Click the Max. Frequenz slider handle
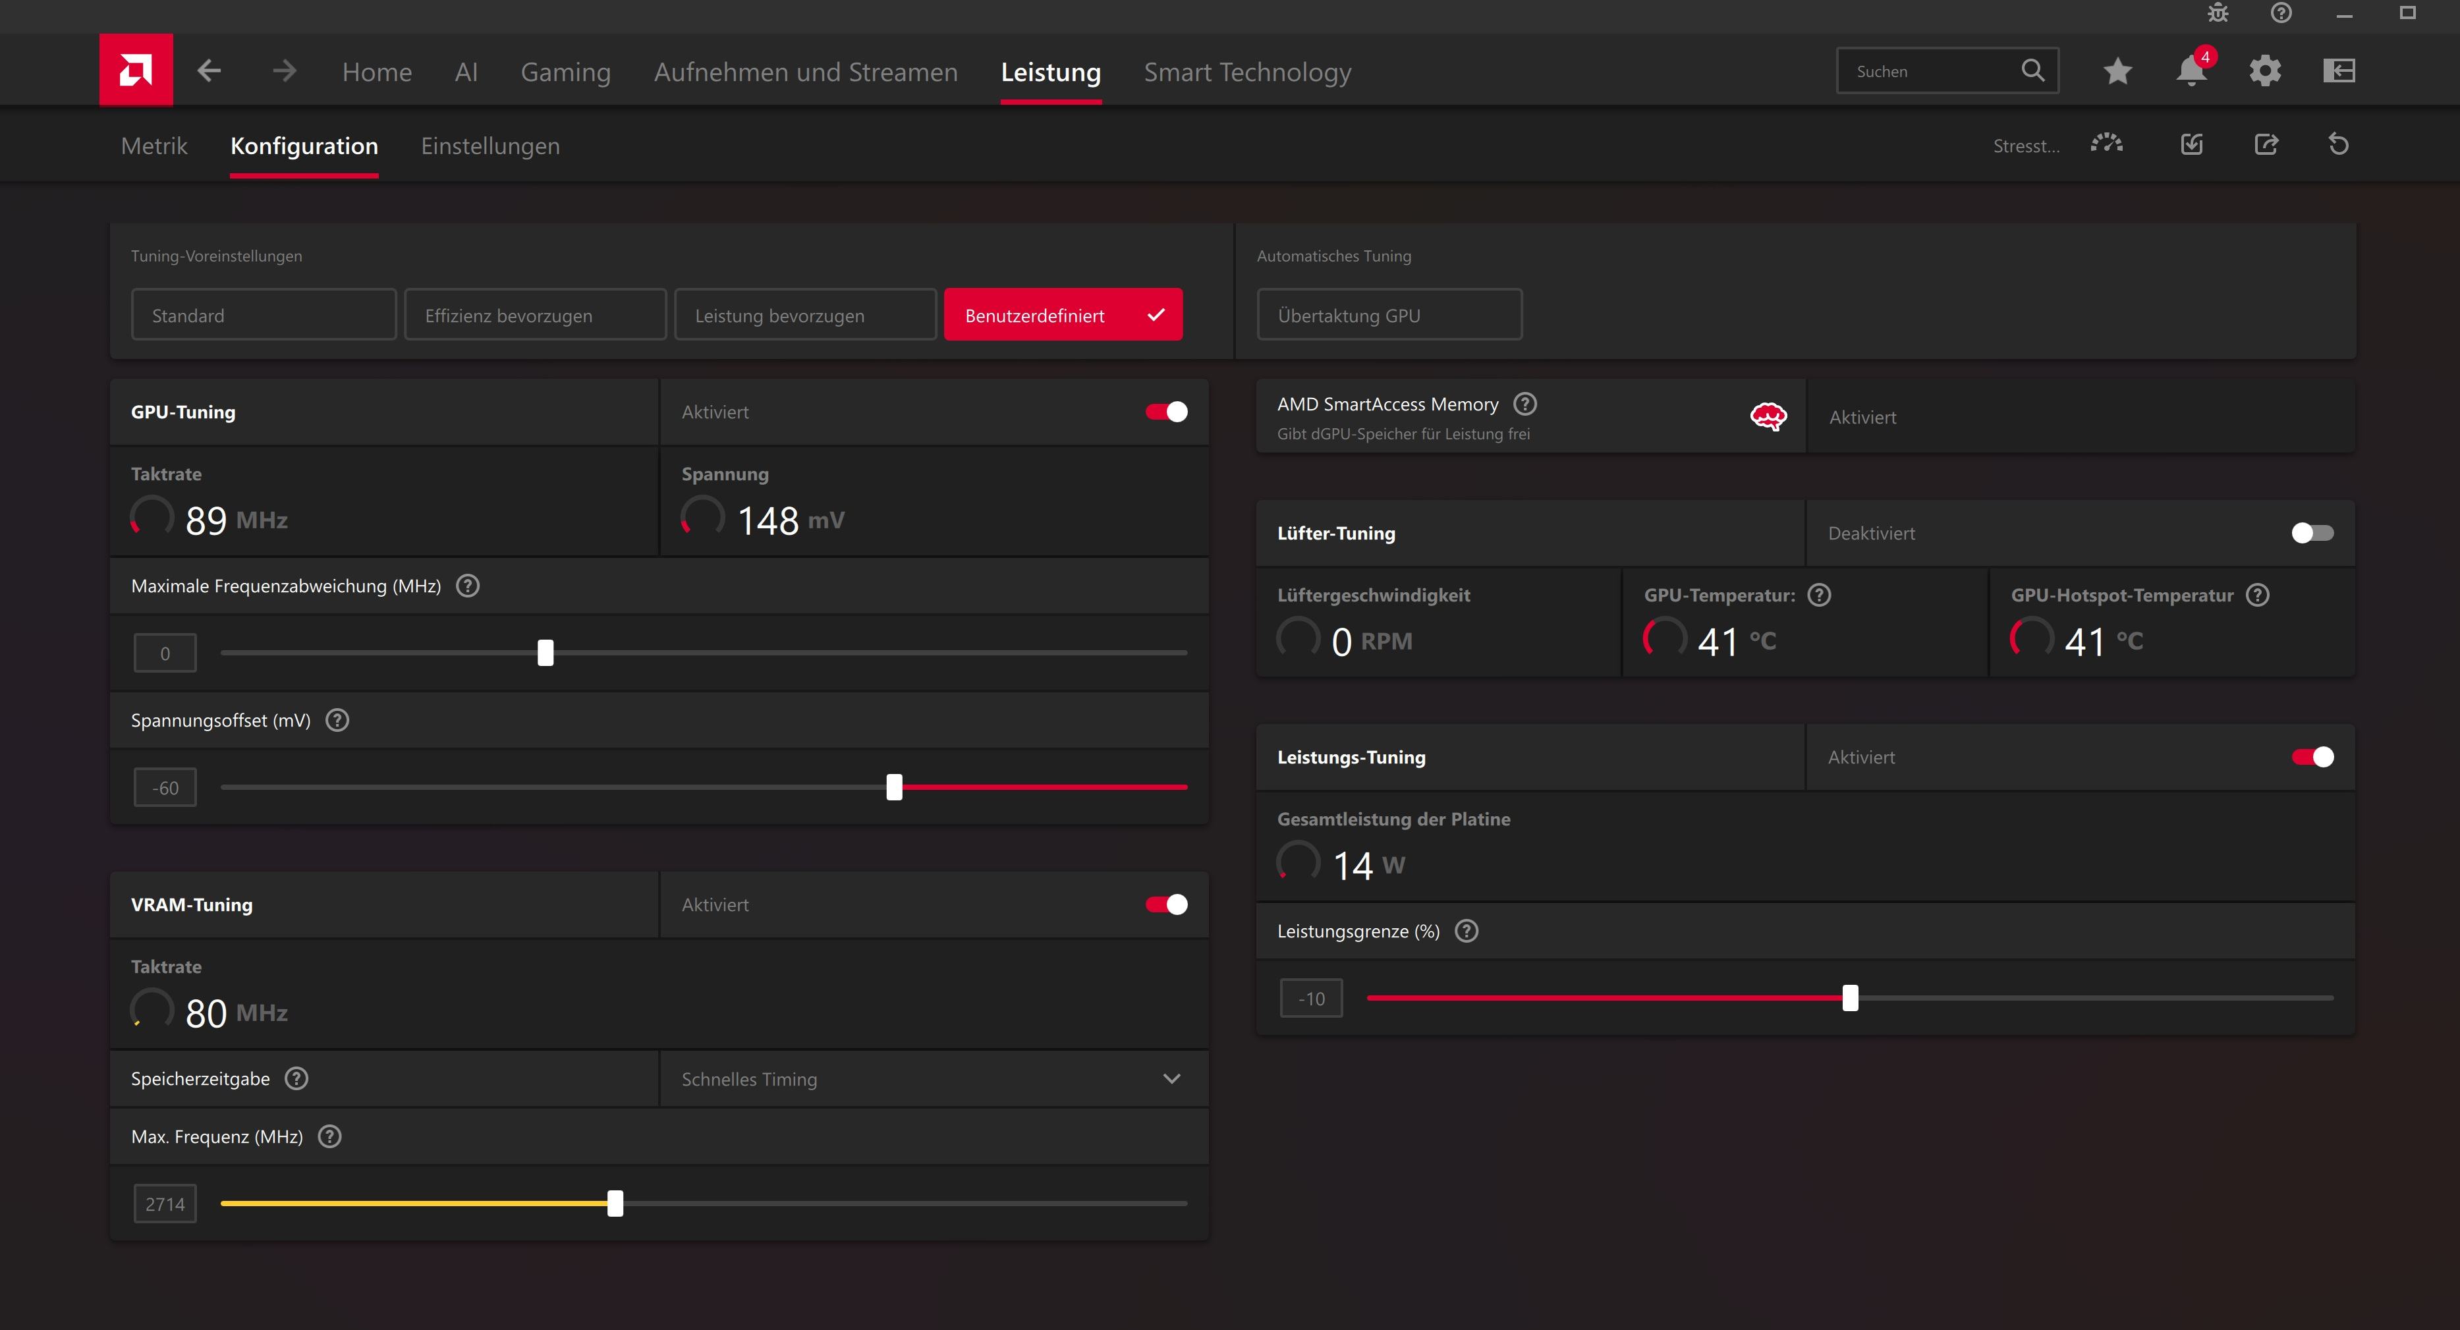This screenshot has width=2460, height=1330. 615,1203
